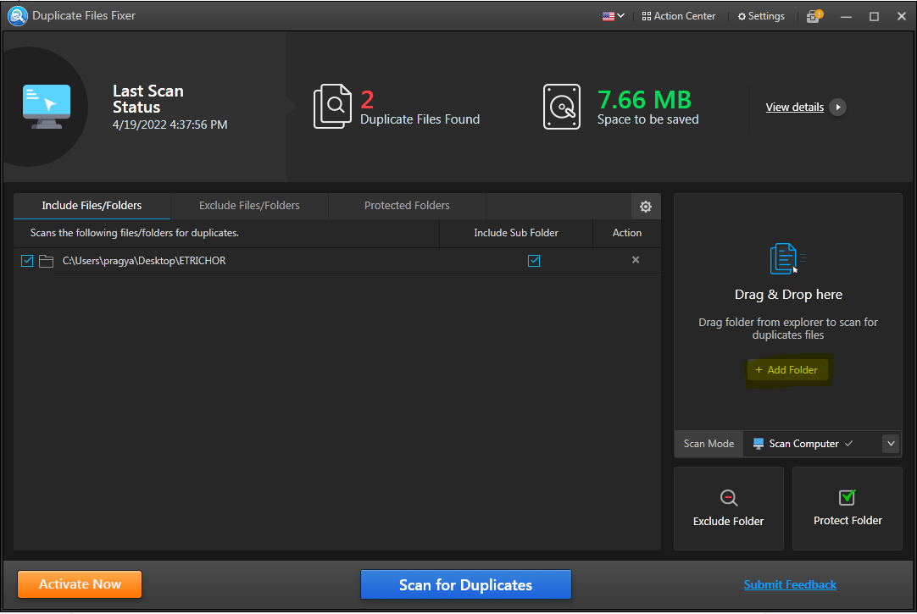Select the C:\Users\pragya\Desktop\ETRICHOR path

point(144,261)
